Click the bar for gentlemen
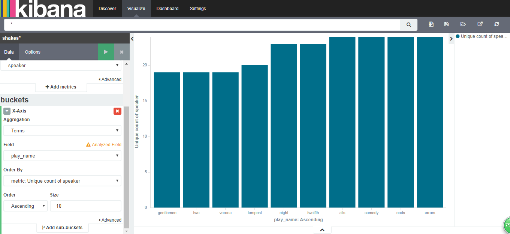 tap(167, 140)
